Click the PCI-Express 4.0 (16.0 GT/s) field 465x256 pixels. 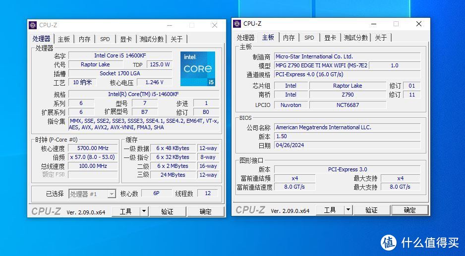click(347, 74)
